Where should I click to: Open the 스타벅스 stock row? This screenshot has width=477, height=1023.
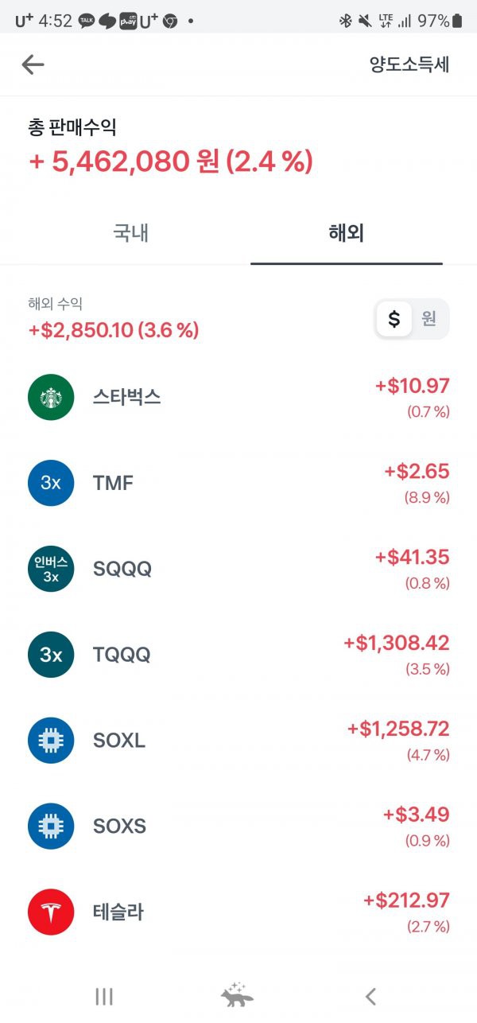238,397
